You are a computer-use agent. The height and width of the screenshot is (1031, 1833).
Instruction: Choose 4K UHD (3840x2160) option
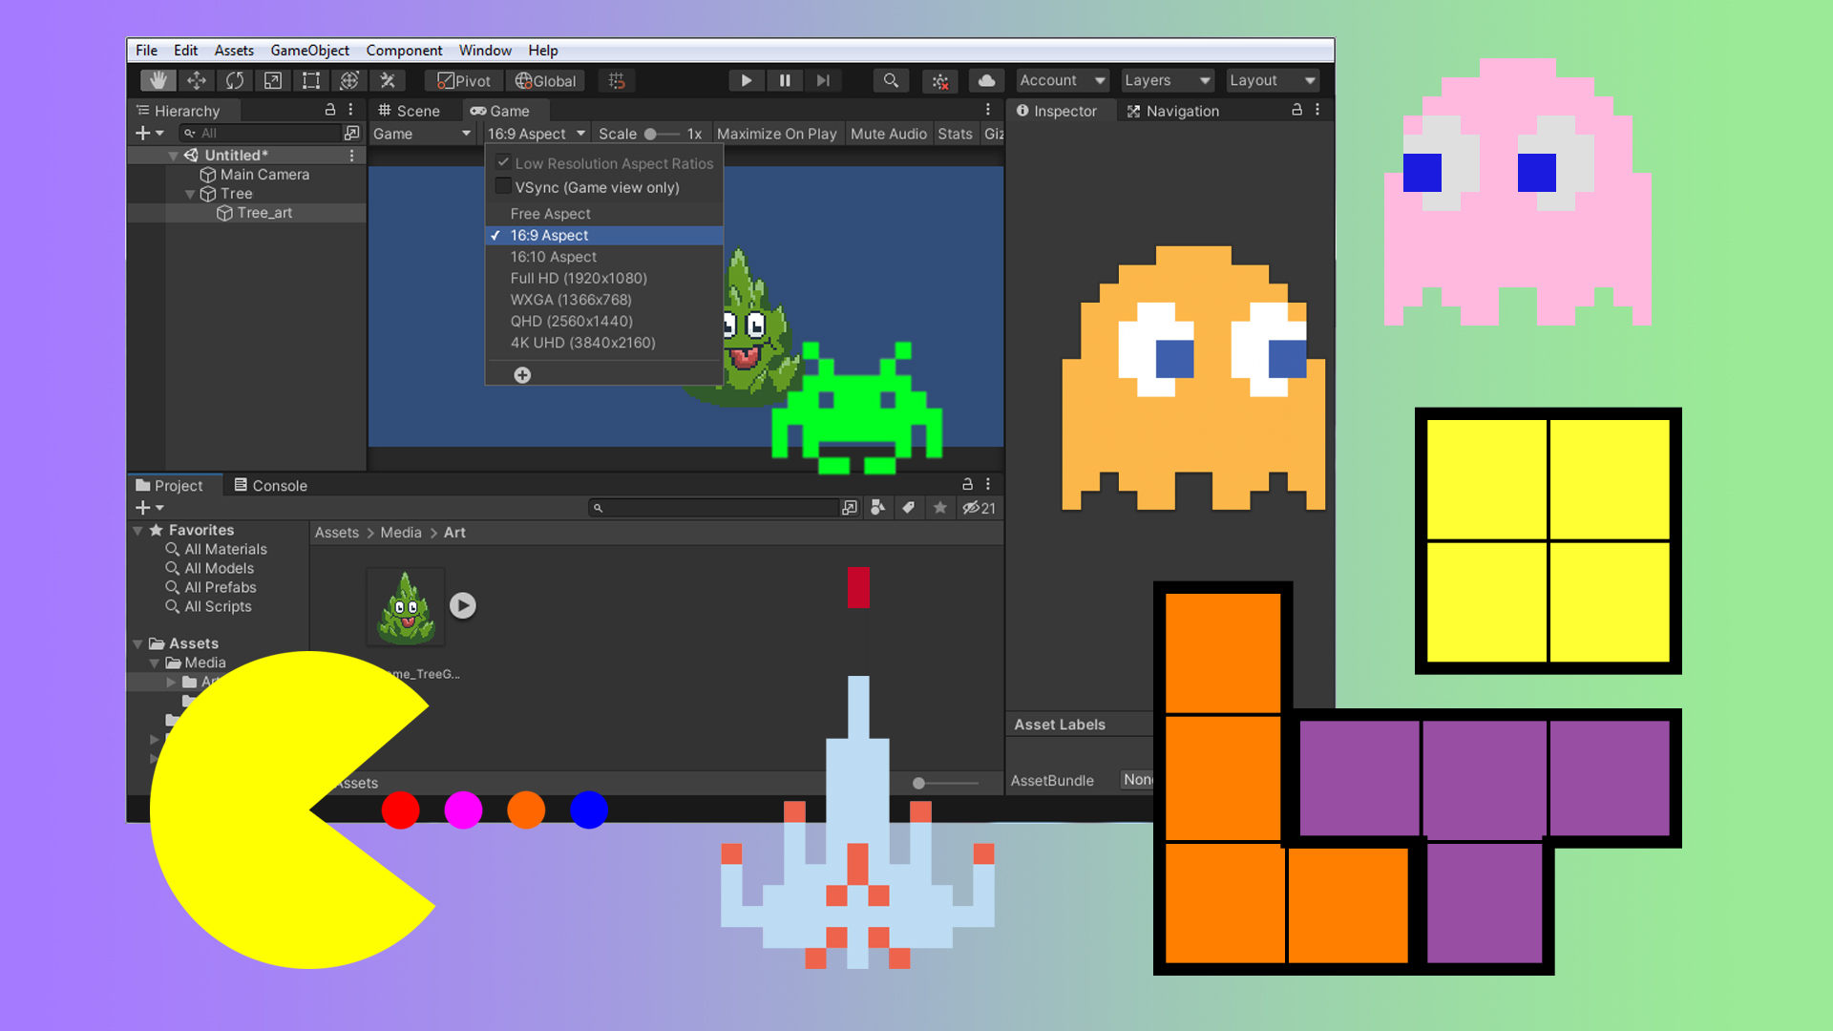604,343
